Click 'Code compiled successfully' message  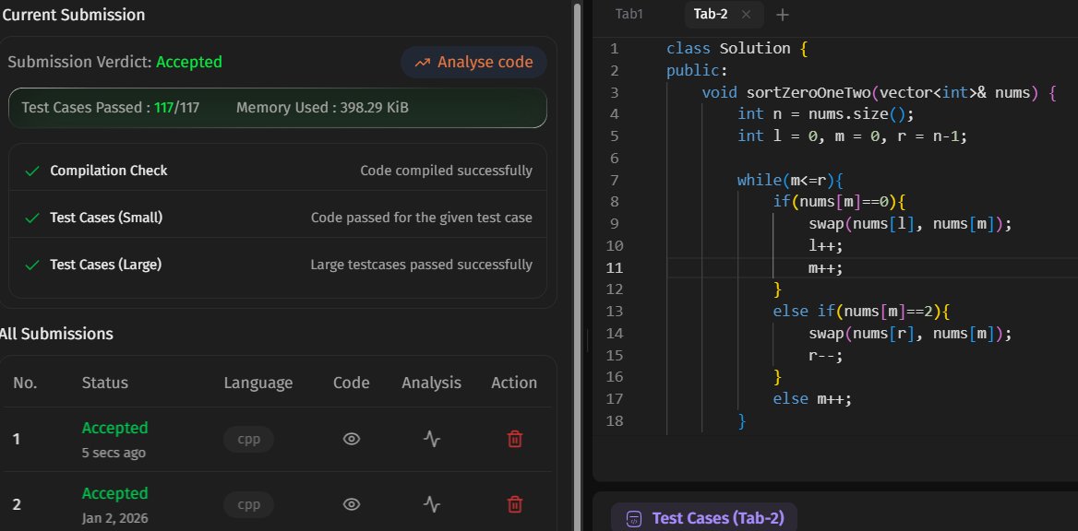(446, 171)
